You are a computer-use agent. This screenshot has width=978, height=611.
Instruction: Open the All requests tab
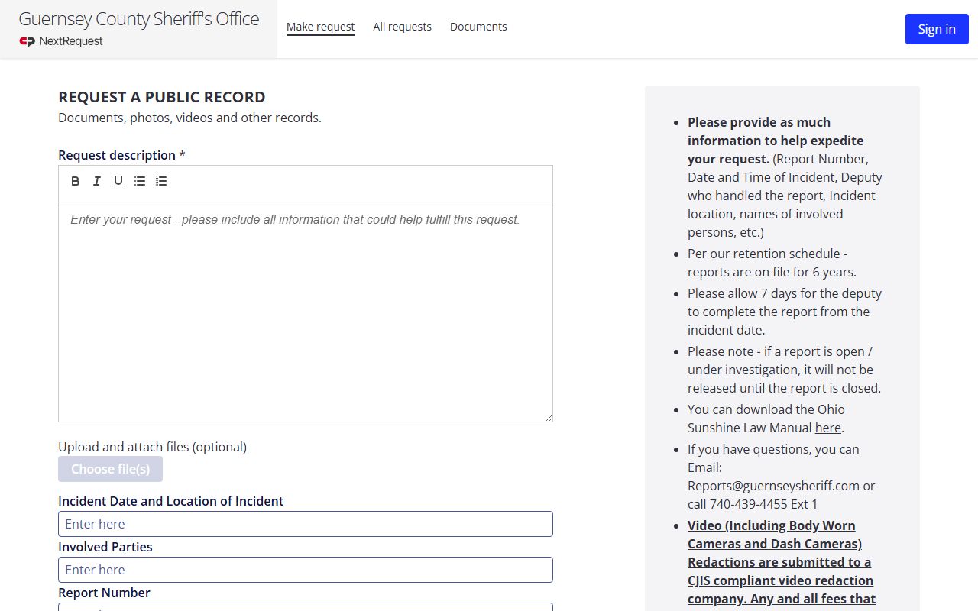click(x=402, y=27)
